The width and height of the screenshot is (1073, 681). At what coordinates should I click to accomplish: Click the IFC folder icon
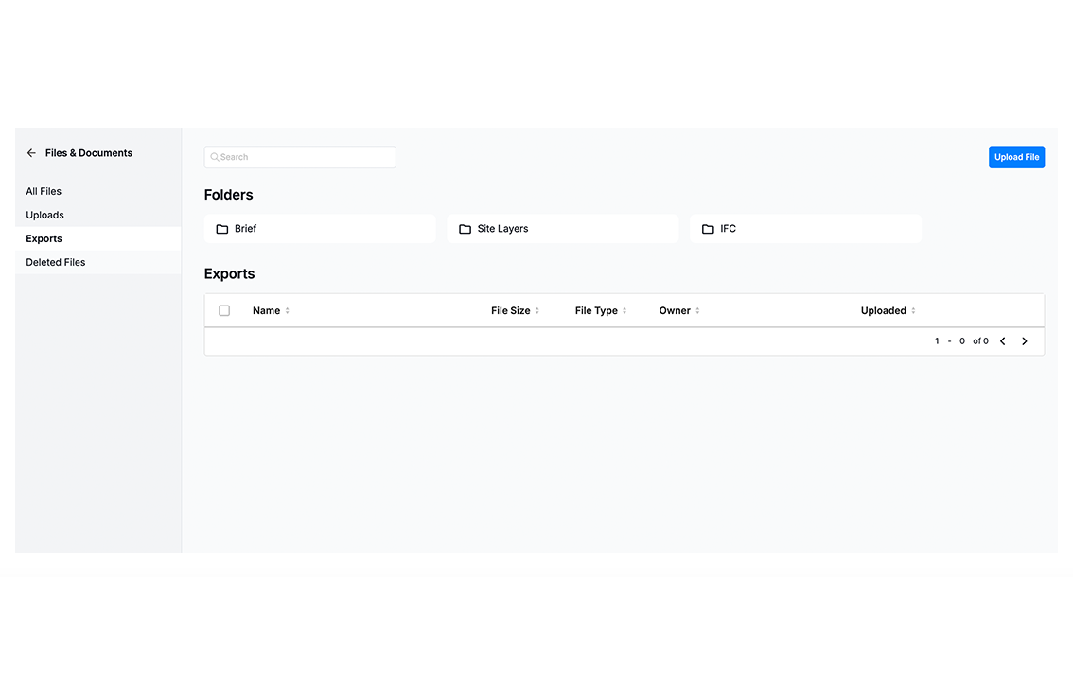708,229
